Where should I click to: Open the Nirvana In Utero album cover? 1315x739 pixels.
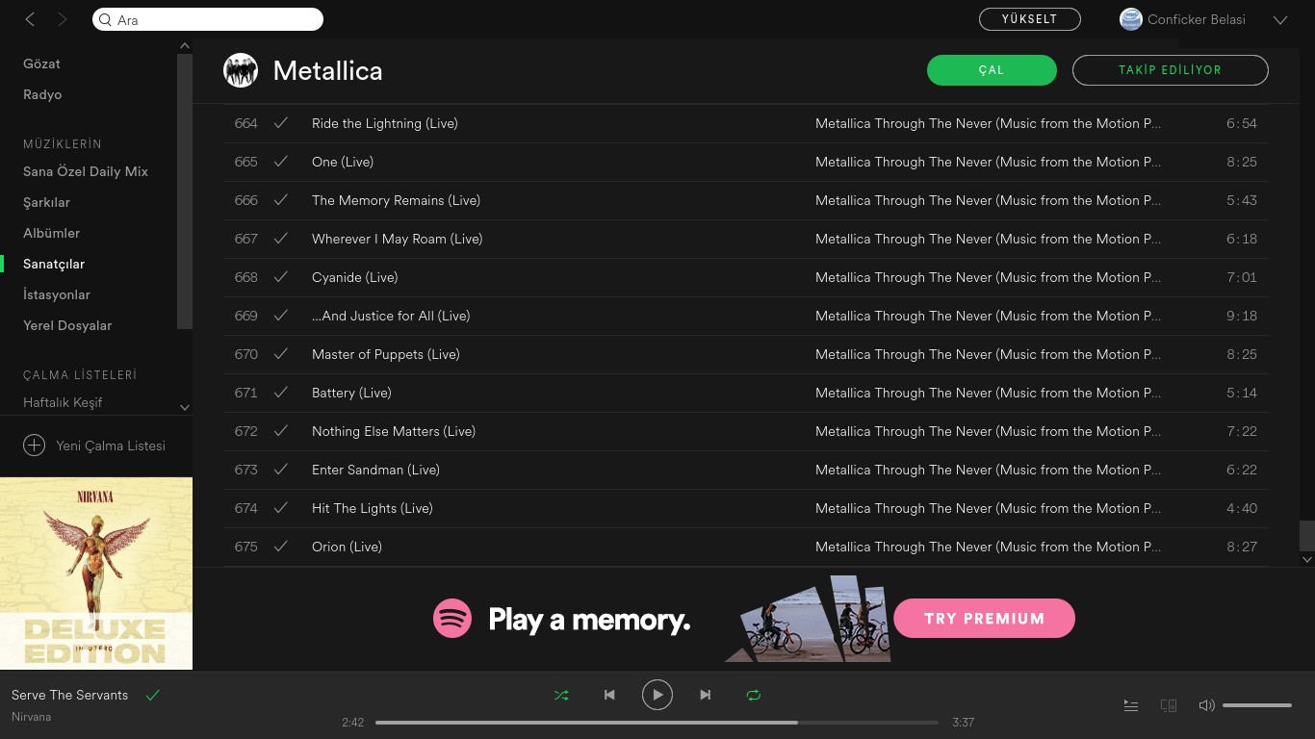96,573
